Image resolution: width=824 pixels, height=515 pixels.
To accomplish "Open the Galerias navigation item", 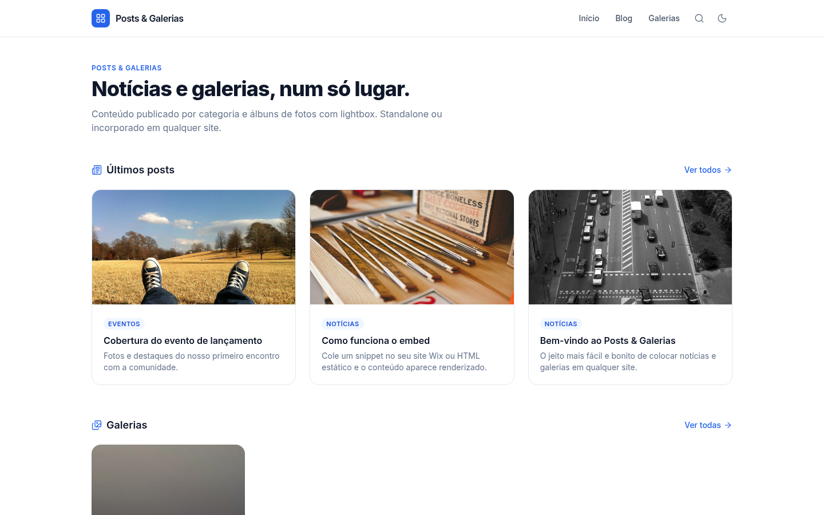I will [x=664, y=18].
